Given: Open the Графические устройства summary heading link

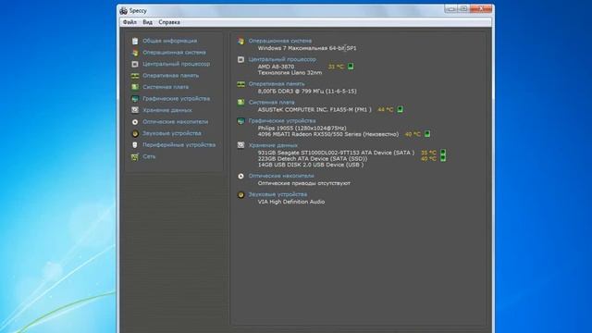Looking at the screenshot, I should click(282, 121).
